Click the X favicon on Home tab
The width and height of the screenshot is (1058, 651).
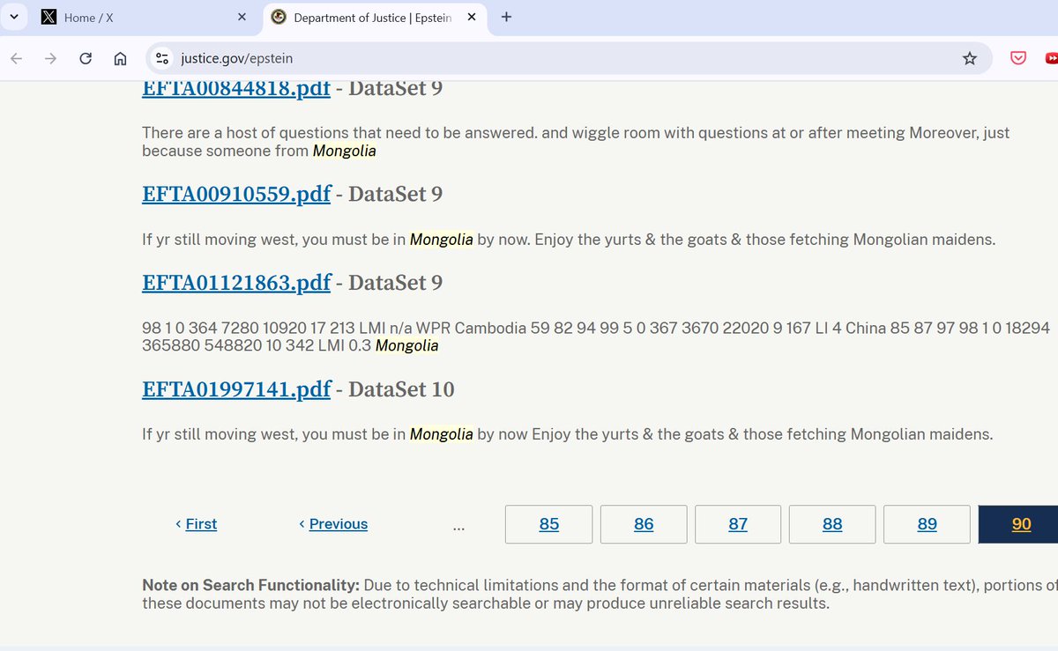[49, 18]
